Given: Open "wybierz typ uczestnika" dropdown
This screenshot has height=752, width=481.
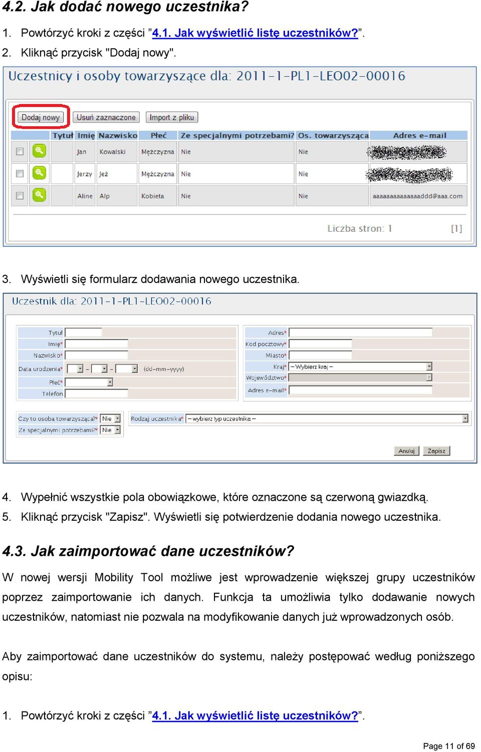Looking at the screenshot, I should (x=327, y=419).
